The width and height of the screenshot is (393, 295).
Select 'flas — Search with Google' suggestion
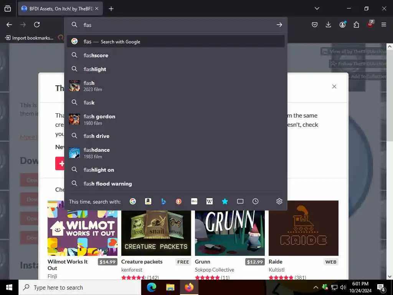(x=176, y=41)
